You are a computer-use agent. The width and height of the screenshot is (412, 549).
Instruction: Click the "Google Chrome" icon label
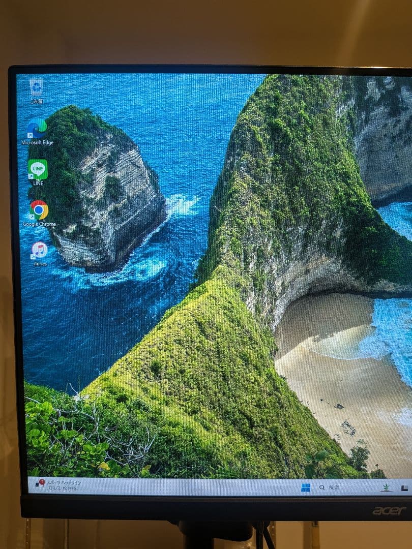point(39,224)
